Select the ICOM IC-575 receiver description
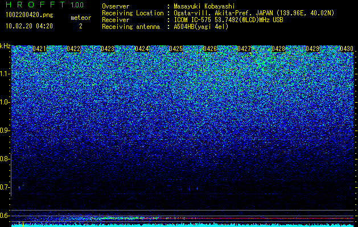The width and height of the screenshot is (358, 227). [x=228, y=20]
